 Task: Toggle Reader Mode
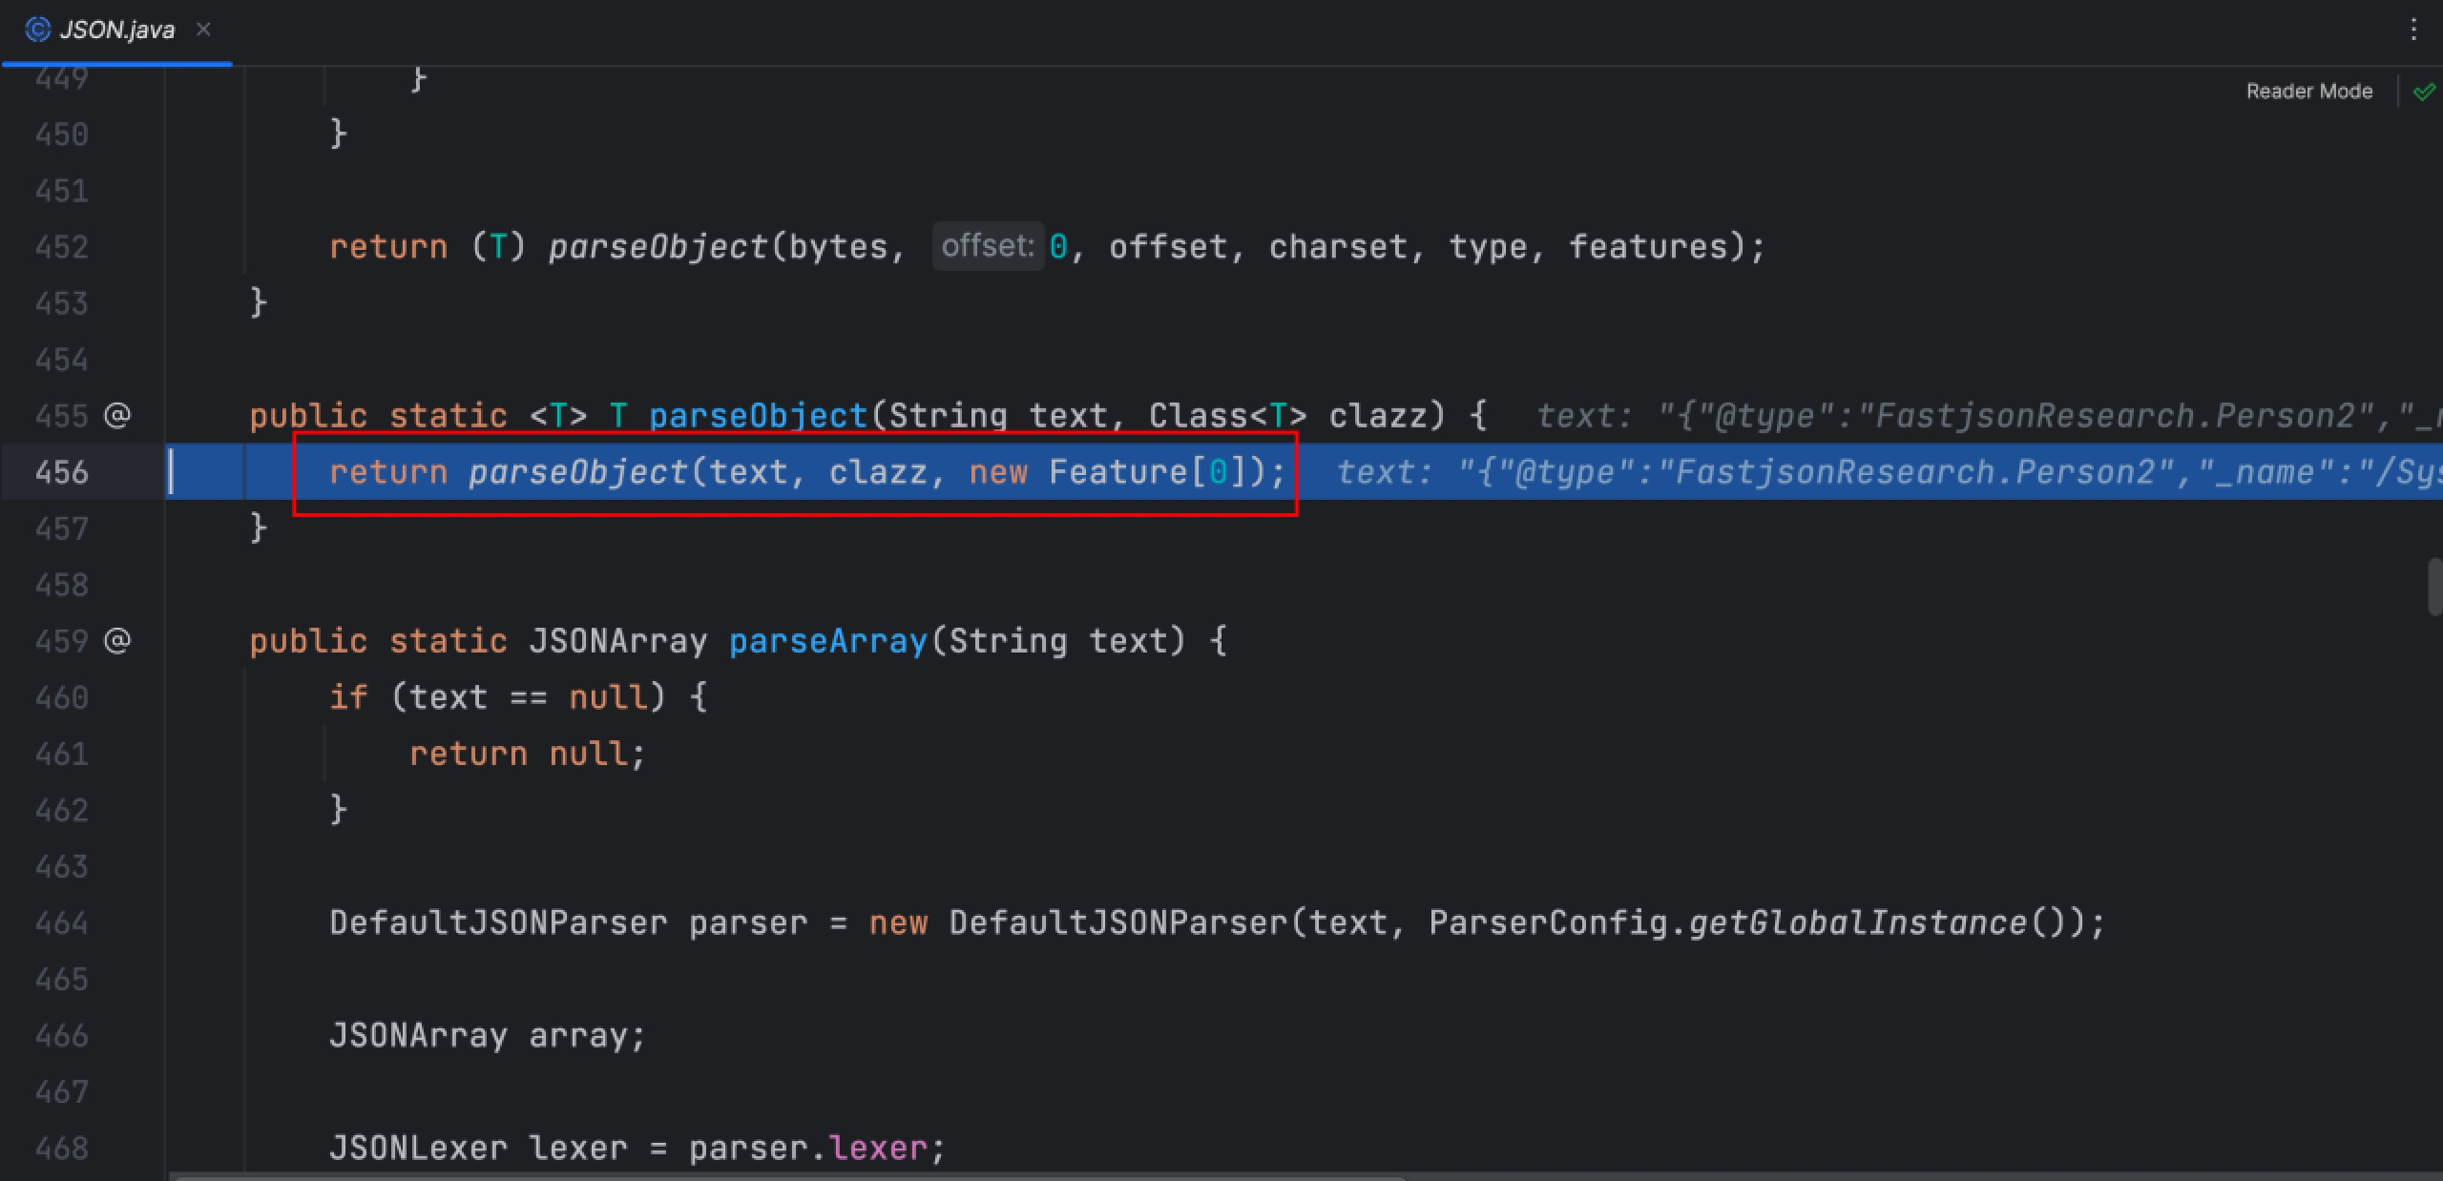(2308, 92)
